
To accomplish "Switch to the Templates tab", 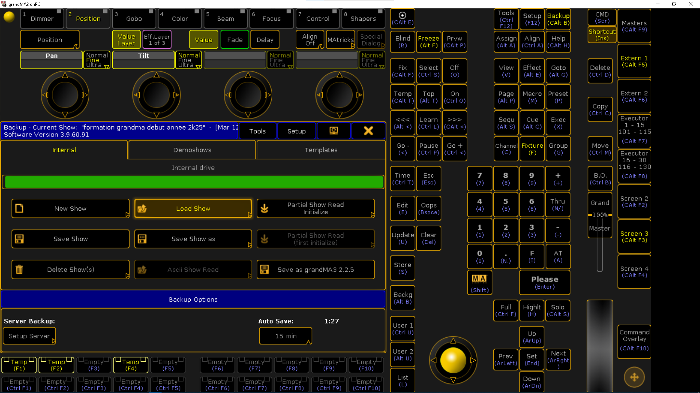I will 321,150.
